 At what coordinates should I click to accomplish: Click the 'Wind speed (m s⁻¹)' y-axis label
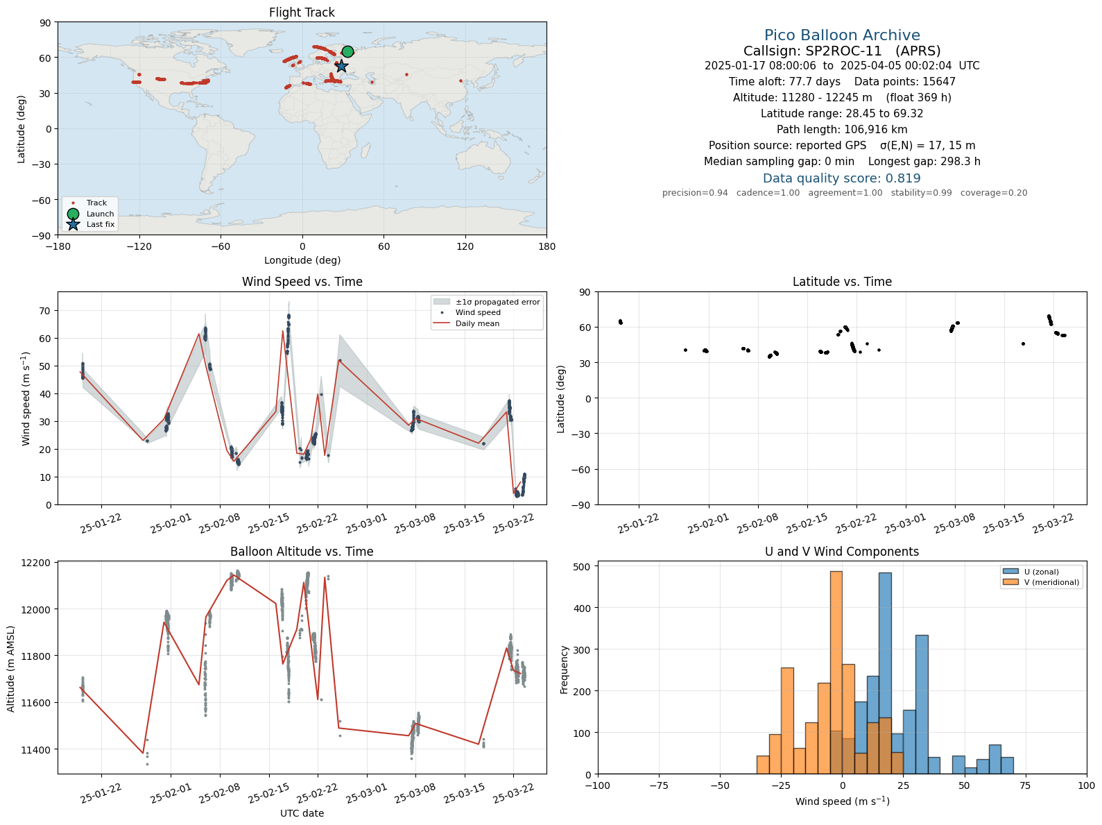pos(26,398)
